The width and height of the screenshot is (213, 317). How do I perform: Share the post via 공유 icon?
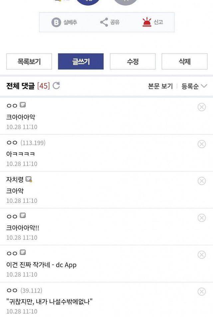coord(110,22)
